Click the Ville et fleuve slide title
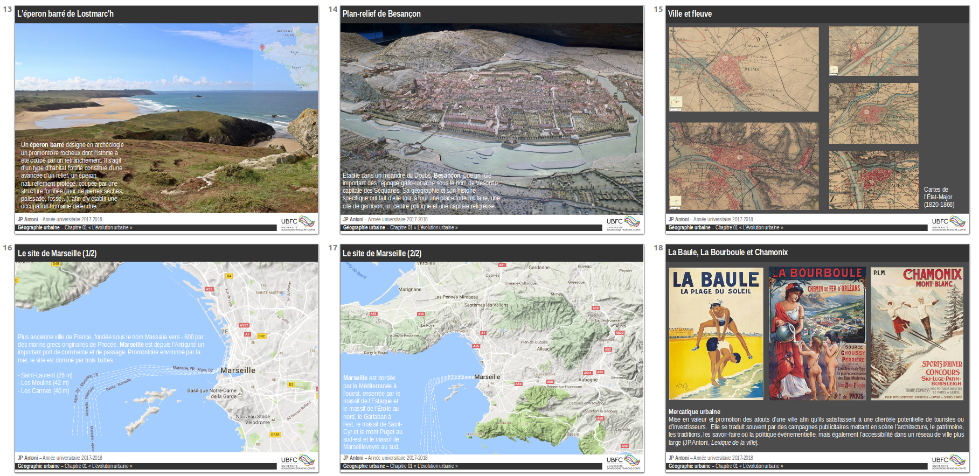979x476 pixels. click(690, 14)
